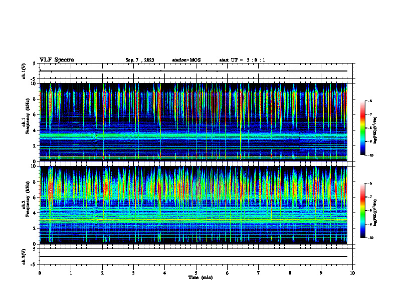This screenshot has width=397, height=306.
Task: Click the "station=MOS" label
Action: point(186,60)
